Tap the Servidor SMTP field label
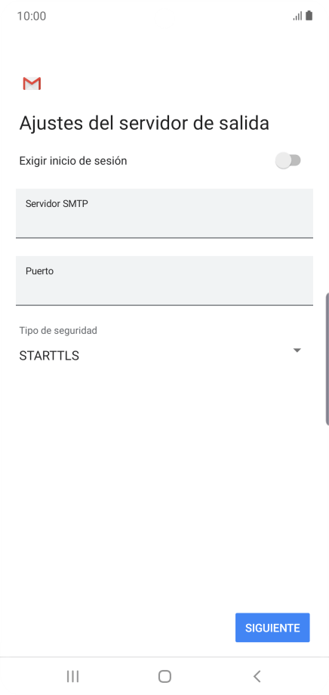 click(57, 204)
